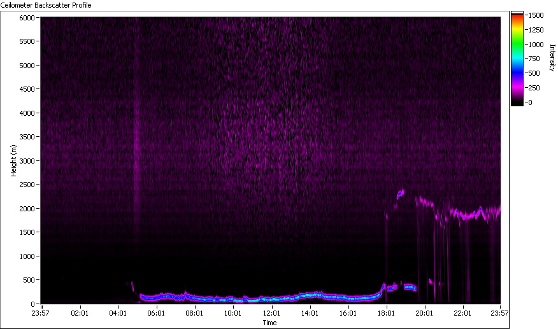Click the Ceilometer Backscatter Profile title

46,5
